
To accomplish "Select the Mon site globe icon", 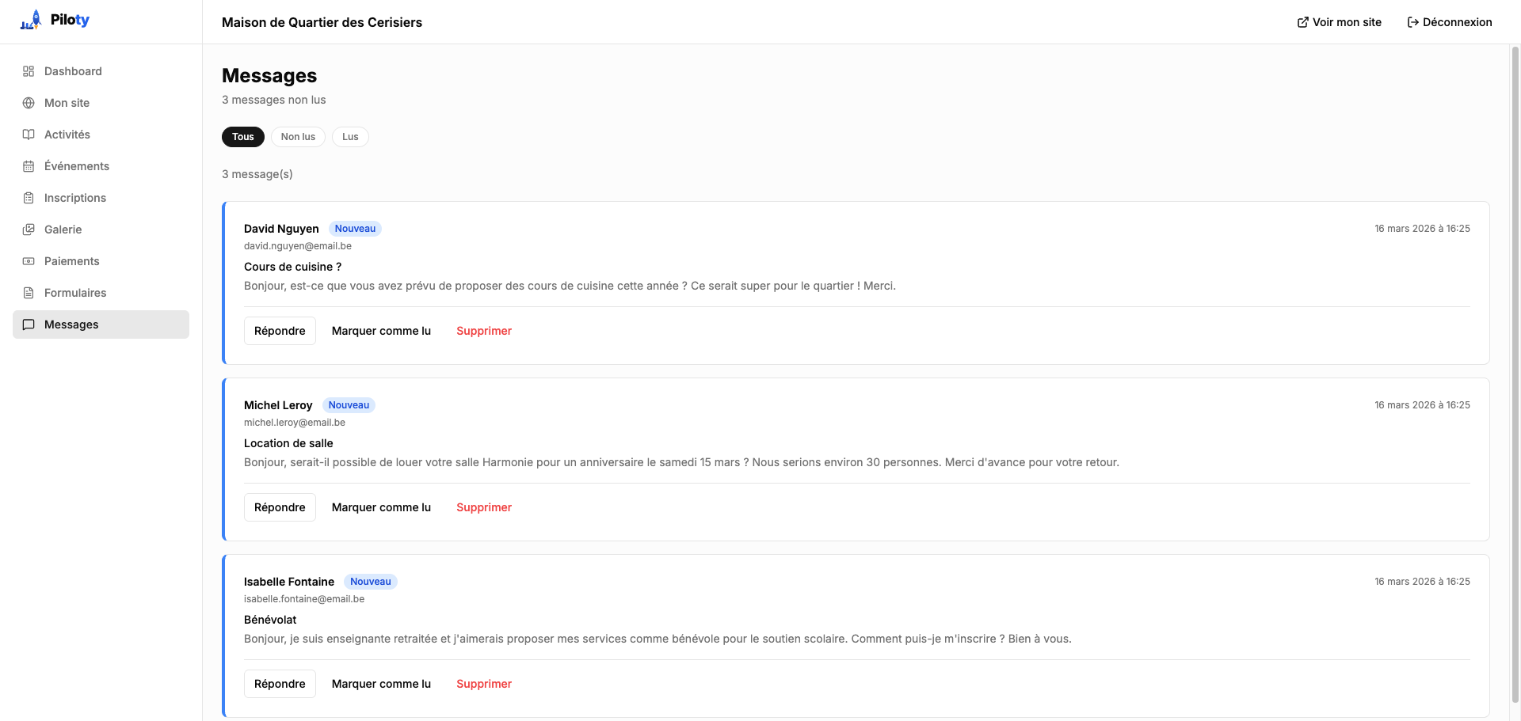I will click(x=29, y=103).
